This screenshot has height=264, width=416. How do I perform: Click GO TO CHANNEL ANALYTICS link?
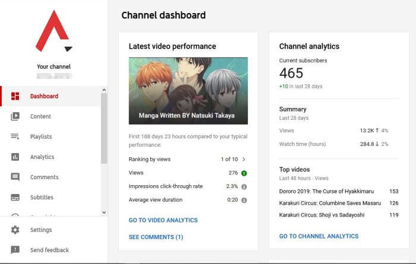[319, 236]
